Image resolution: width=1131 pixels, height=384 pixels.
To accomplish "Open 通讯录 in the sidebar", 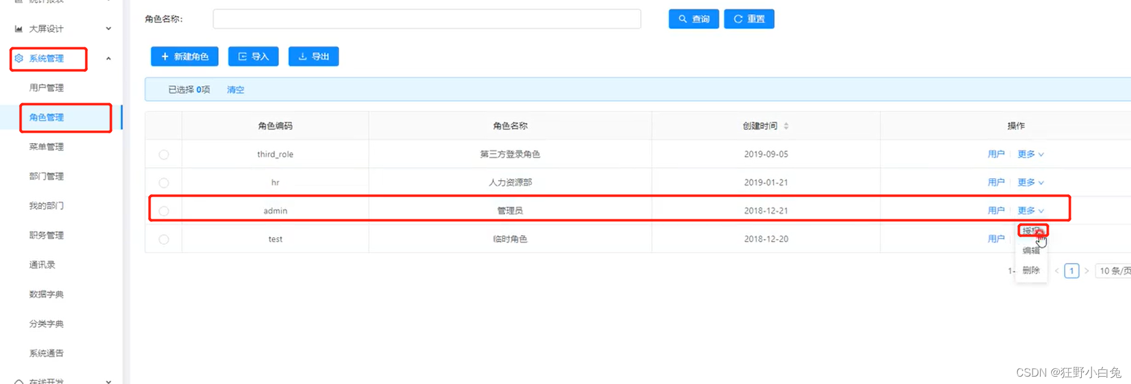I will coord(42,265).
